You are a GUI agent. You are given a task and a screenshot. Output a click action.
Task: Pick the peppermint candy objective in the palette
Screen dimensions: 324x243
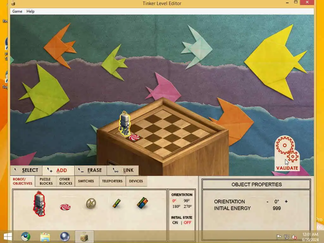tap(65, 207)
